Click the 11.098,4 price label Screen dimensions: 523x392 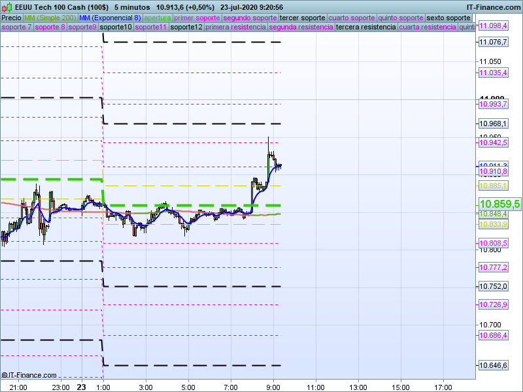point(494,25)
